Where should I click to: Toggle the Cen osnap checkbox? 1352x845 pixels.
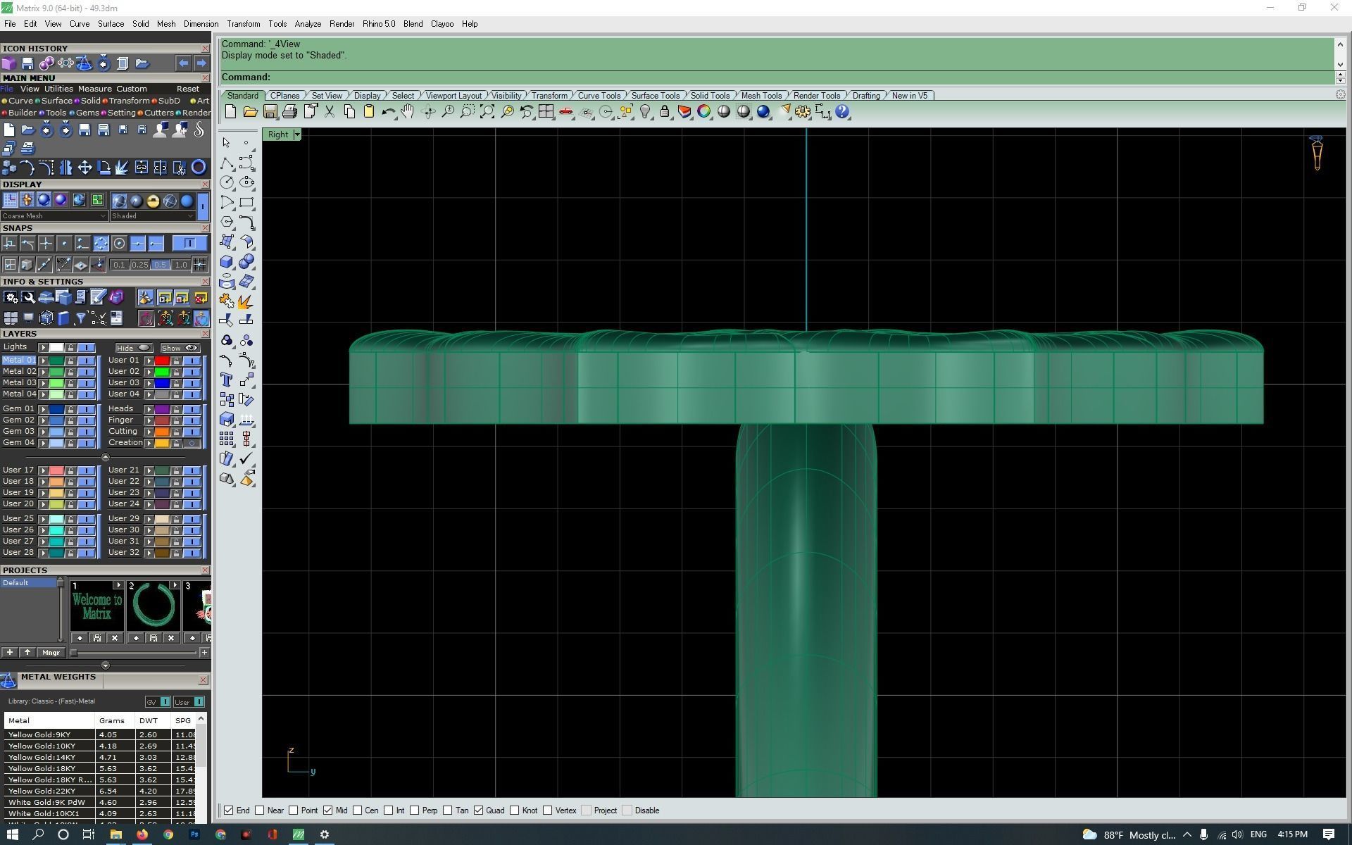358,810
